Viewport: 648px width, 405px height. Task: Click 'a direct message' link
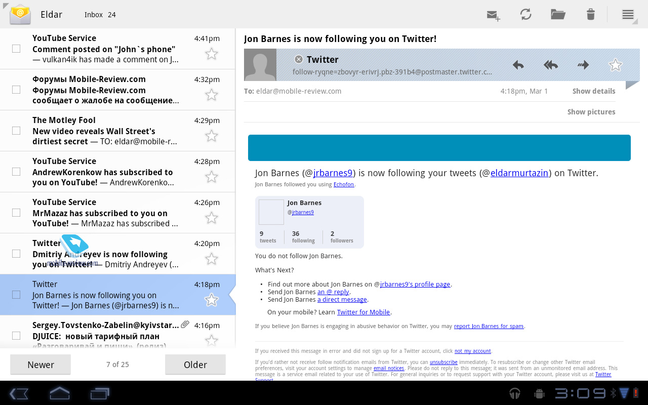pos(342,300)
